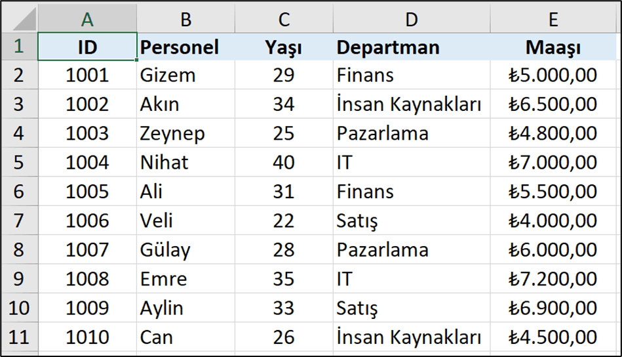Select row 5 header
This screenshot has width=622, height=357.
[x=19, y=162]
